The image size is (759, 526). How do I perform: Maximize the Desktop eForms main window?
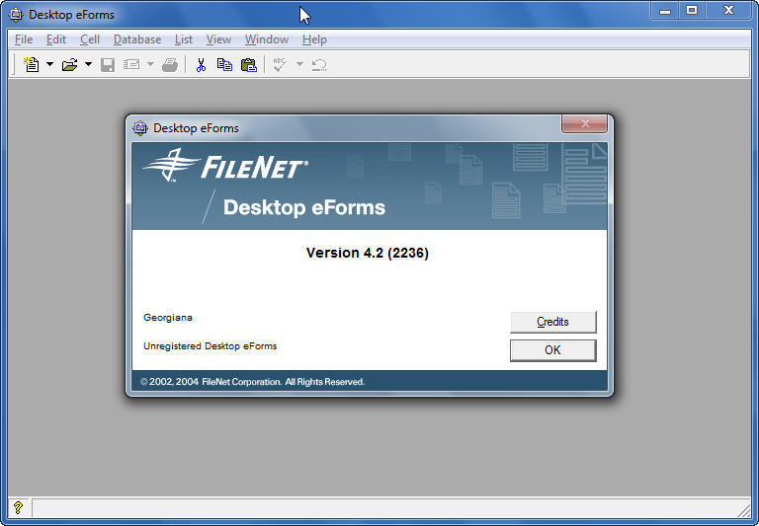coord(692,10)
